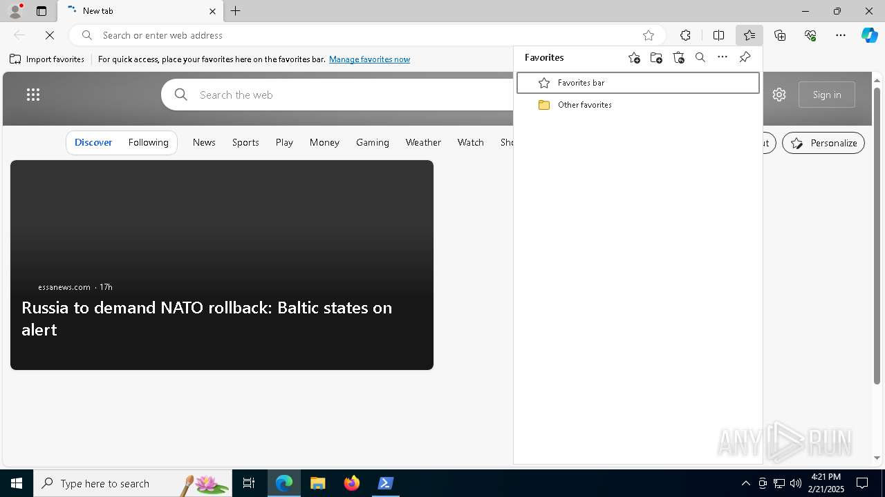The width and height of the screenshot is (885, 497).
Task: Open the Extensions puzzle icon
Action: [x=685, y=35]
